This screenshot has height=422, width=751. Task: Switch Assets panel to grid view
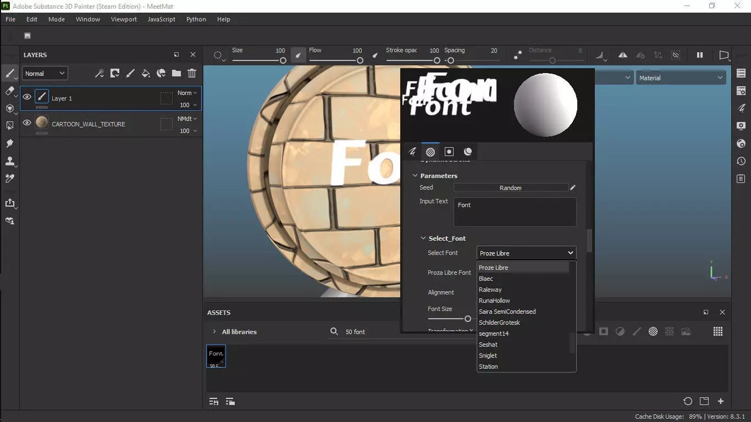point(718,331)
